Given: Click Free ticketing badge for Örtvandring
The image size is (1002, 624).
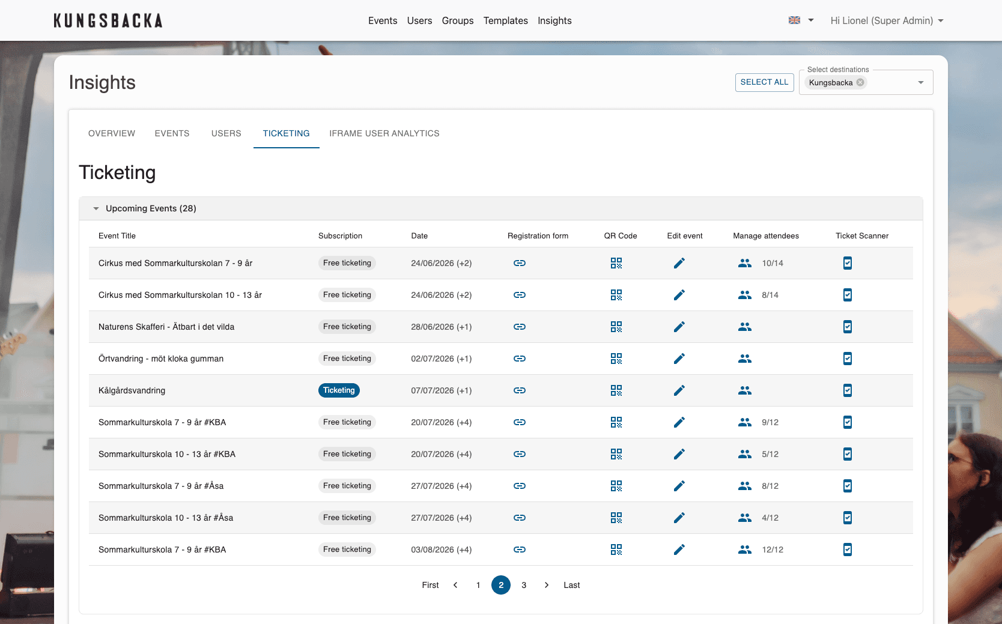Looking at the screenshot, I should tap(347, 359).
